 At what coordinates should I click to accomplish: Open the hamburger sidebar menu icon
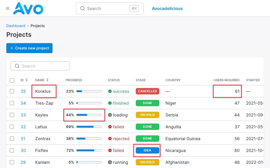8,8
